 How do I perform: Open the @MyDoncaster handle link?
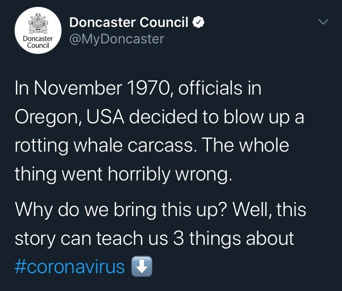[x=116, y=39]
